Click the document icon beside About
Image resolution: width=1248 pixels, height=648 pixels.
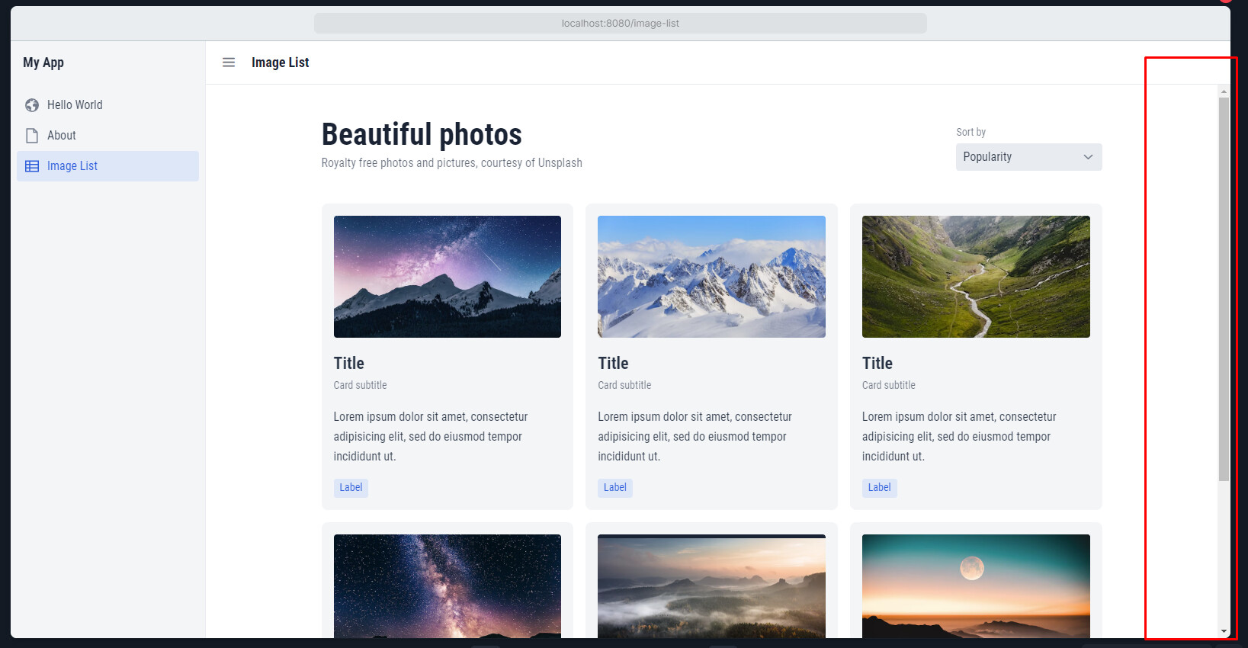point(32,136)
